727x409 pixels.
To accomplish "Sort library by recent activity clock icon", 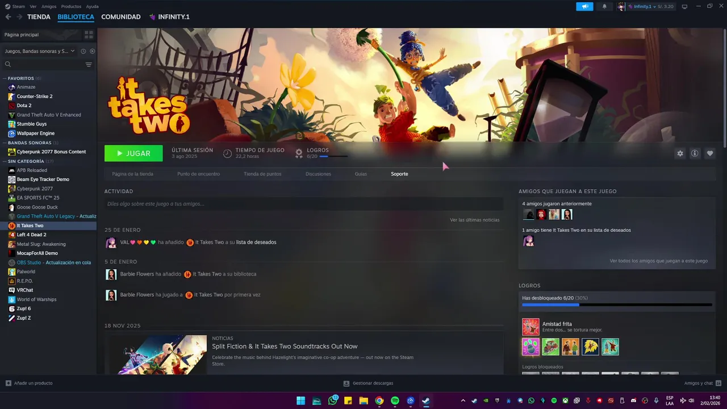I will click(x=83, y=51).
